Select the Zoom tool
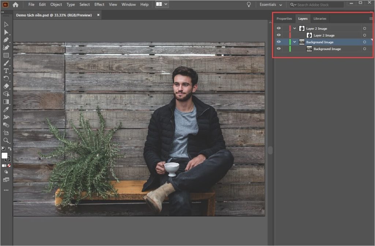This screenshot has width=375, height=246. (6, 140)
